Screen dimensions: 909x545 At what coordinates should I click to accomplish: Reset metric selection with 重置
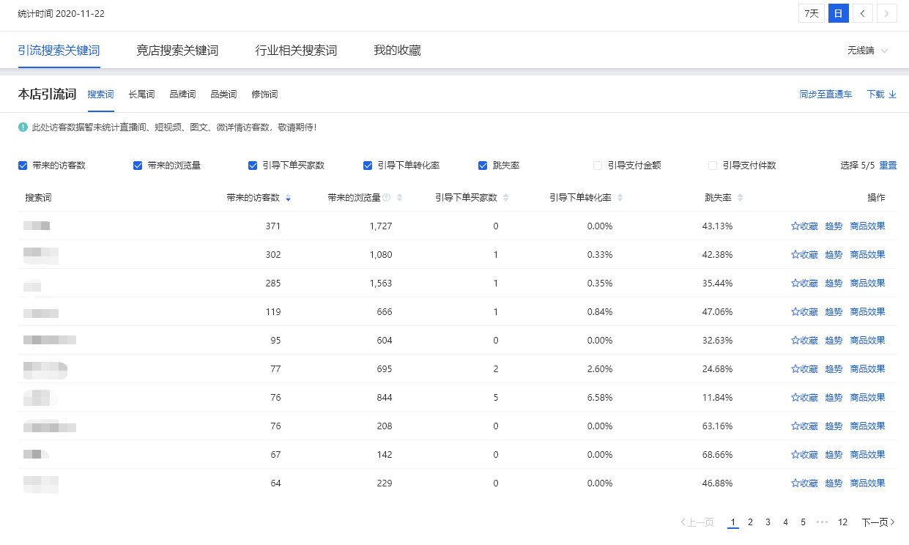(x=888, y=166)
